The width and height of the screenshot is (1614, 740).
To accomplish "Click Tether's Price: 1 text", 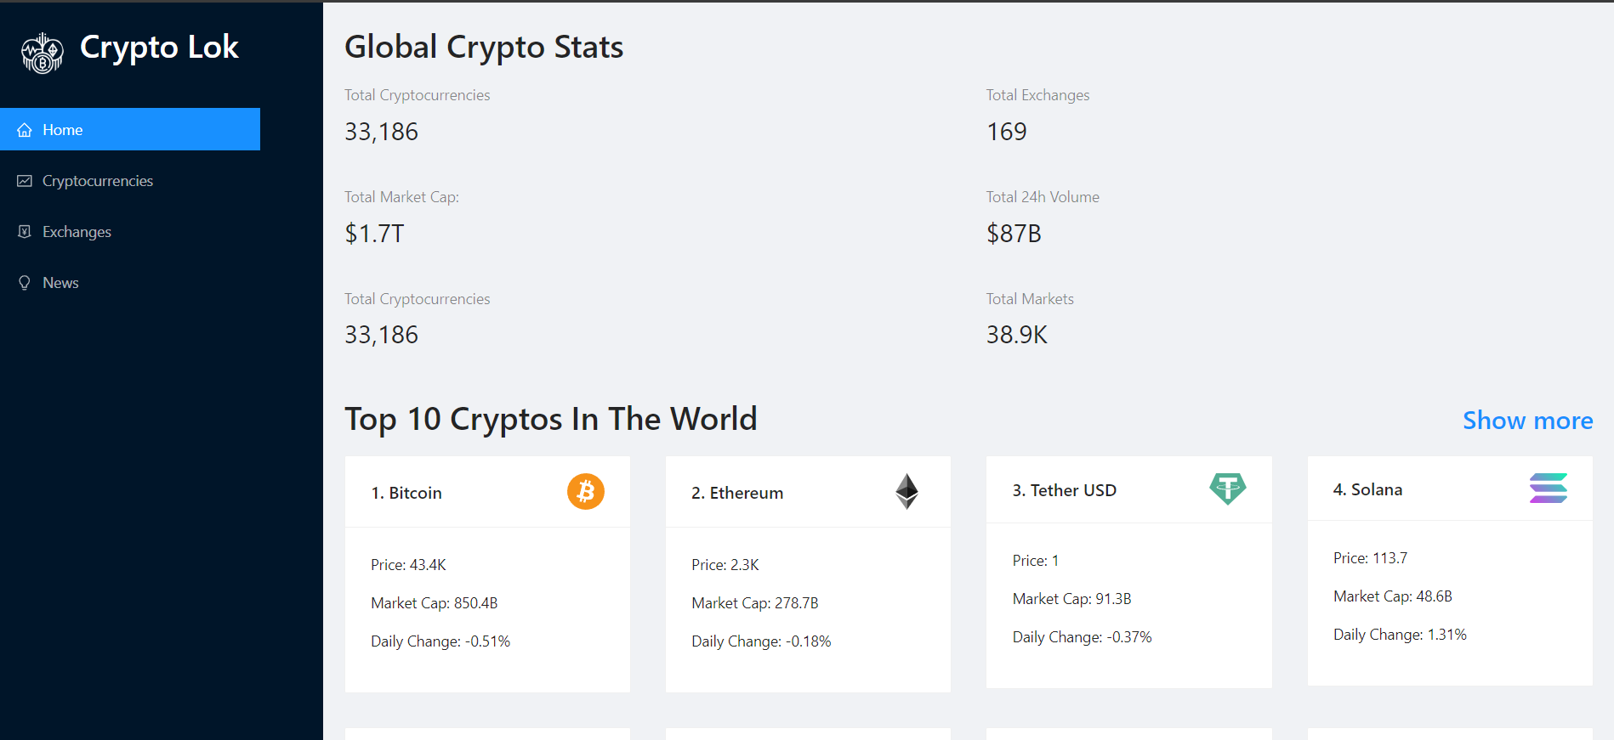I will [x=1036, y=561].
